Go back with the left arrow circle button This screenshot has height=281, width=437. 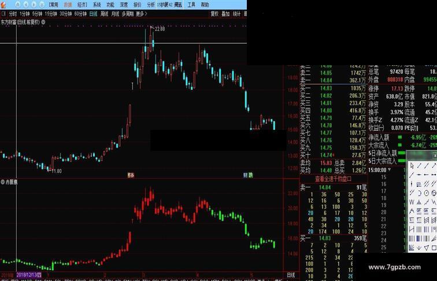click(x=26, y=5)
